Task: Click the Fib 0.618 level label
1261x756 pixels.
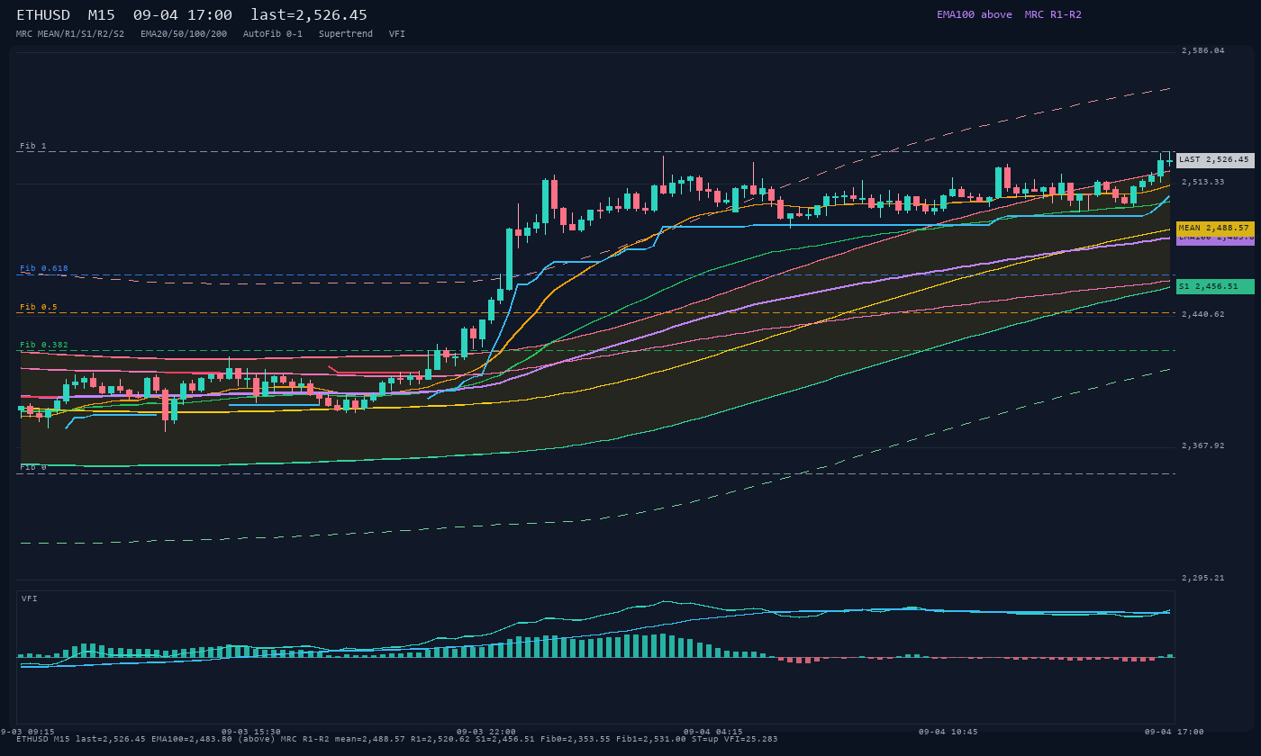Action: [x=44, y=268]
